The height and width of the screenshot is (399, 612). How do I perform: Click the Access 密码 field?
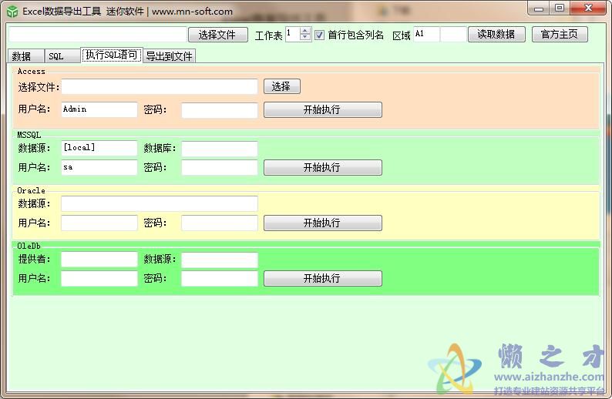click(x=220, y=110)
